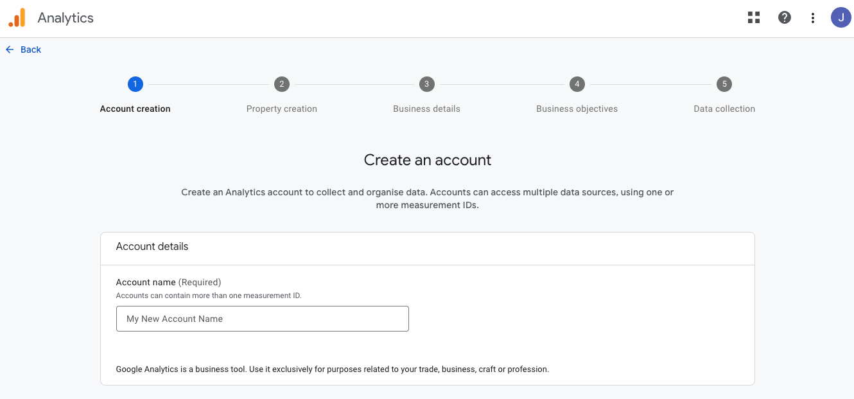Click the 'Google Analytics is a business tool' notice

click(333, 369)
